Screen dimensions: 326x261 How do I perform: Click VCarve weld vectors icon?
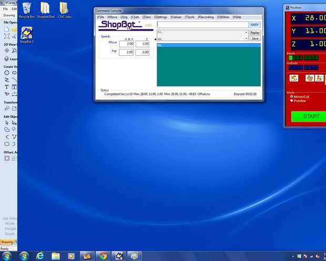coord(7,129)
